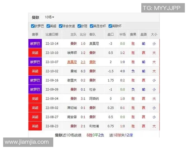Uncheck the 欧罗巴 filter checkbox
The height and width of the screenshot is (150, 188).
point(33,26)
